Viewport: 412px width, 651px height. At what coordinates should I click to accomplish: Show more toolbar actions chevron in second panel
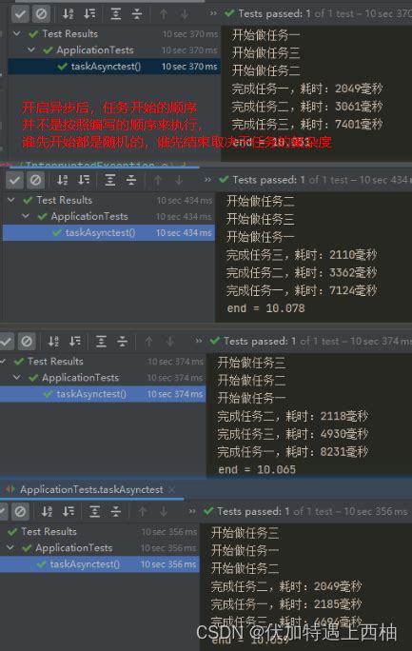(x=207, y=180)
